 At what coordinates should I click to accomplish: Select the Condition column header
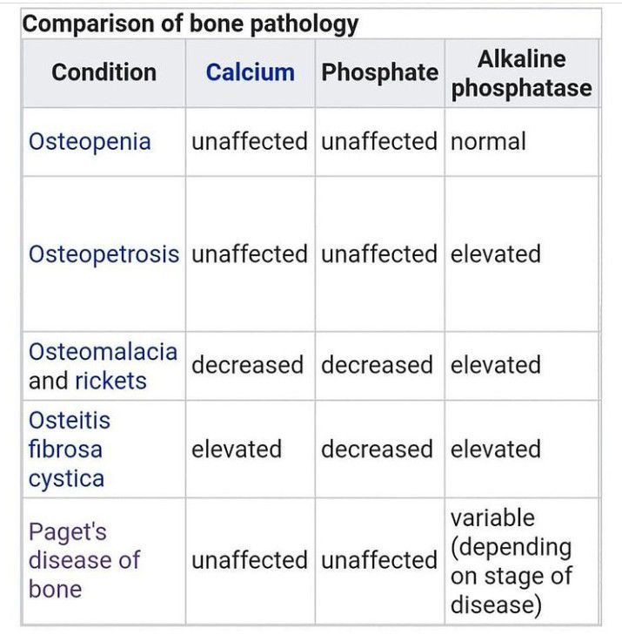pos(104,72)
